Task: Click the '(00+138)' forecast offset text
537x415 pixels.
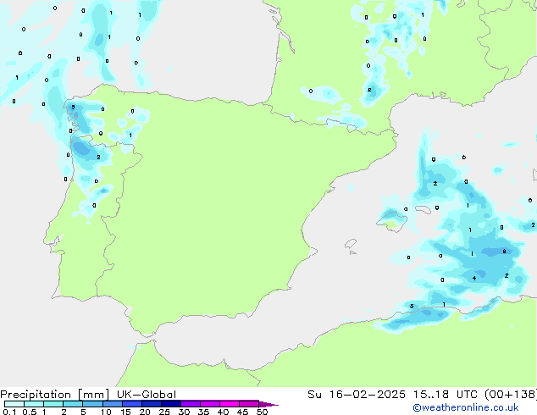Action: [x=511, y=395]
